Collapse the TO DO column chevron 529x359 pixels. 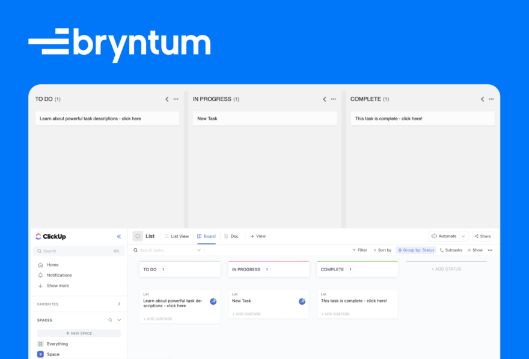pyautogui.click(x=167, y=99)
